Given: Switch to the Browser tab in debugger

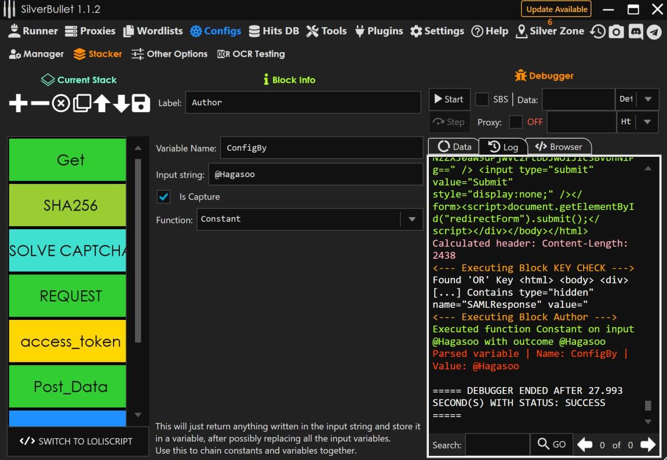Looking at the screenshot, I should click(x=559, y=147).
